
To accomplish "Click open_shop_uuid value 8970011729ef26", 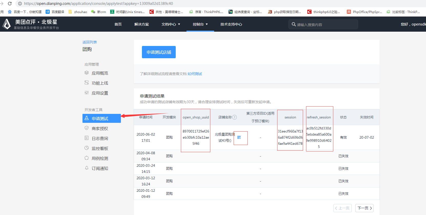I will point(196,137).
